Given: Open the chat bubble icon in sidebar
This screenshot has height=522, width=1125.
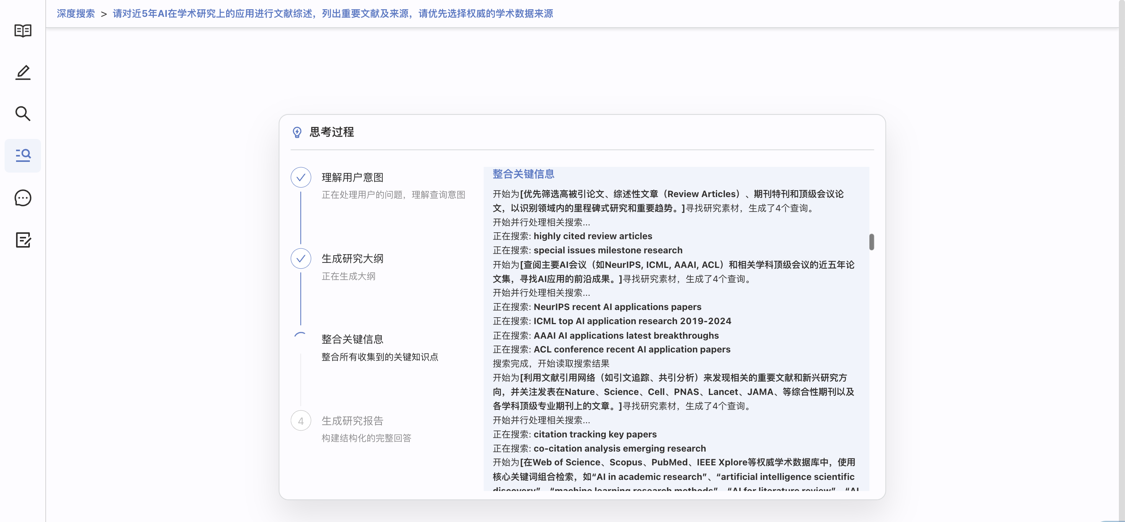Looking at the screenshot, I should click(x=23, y=198).
